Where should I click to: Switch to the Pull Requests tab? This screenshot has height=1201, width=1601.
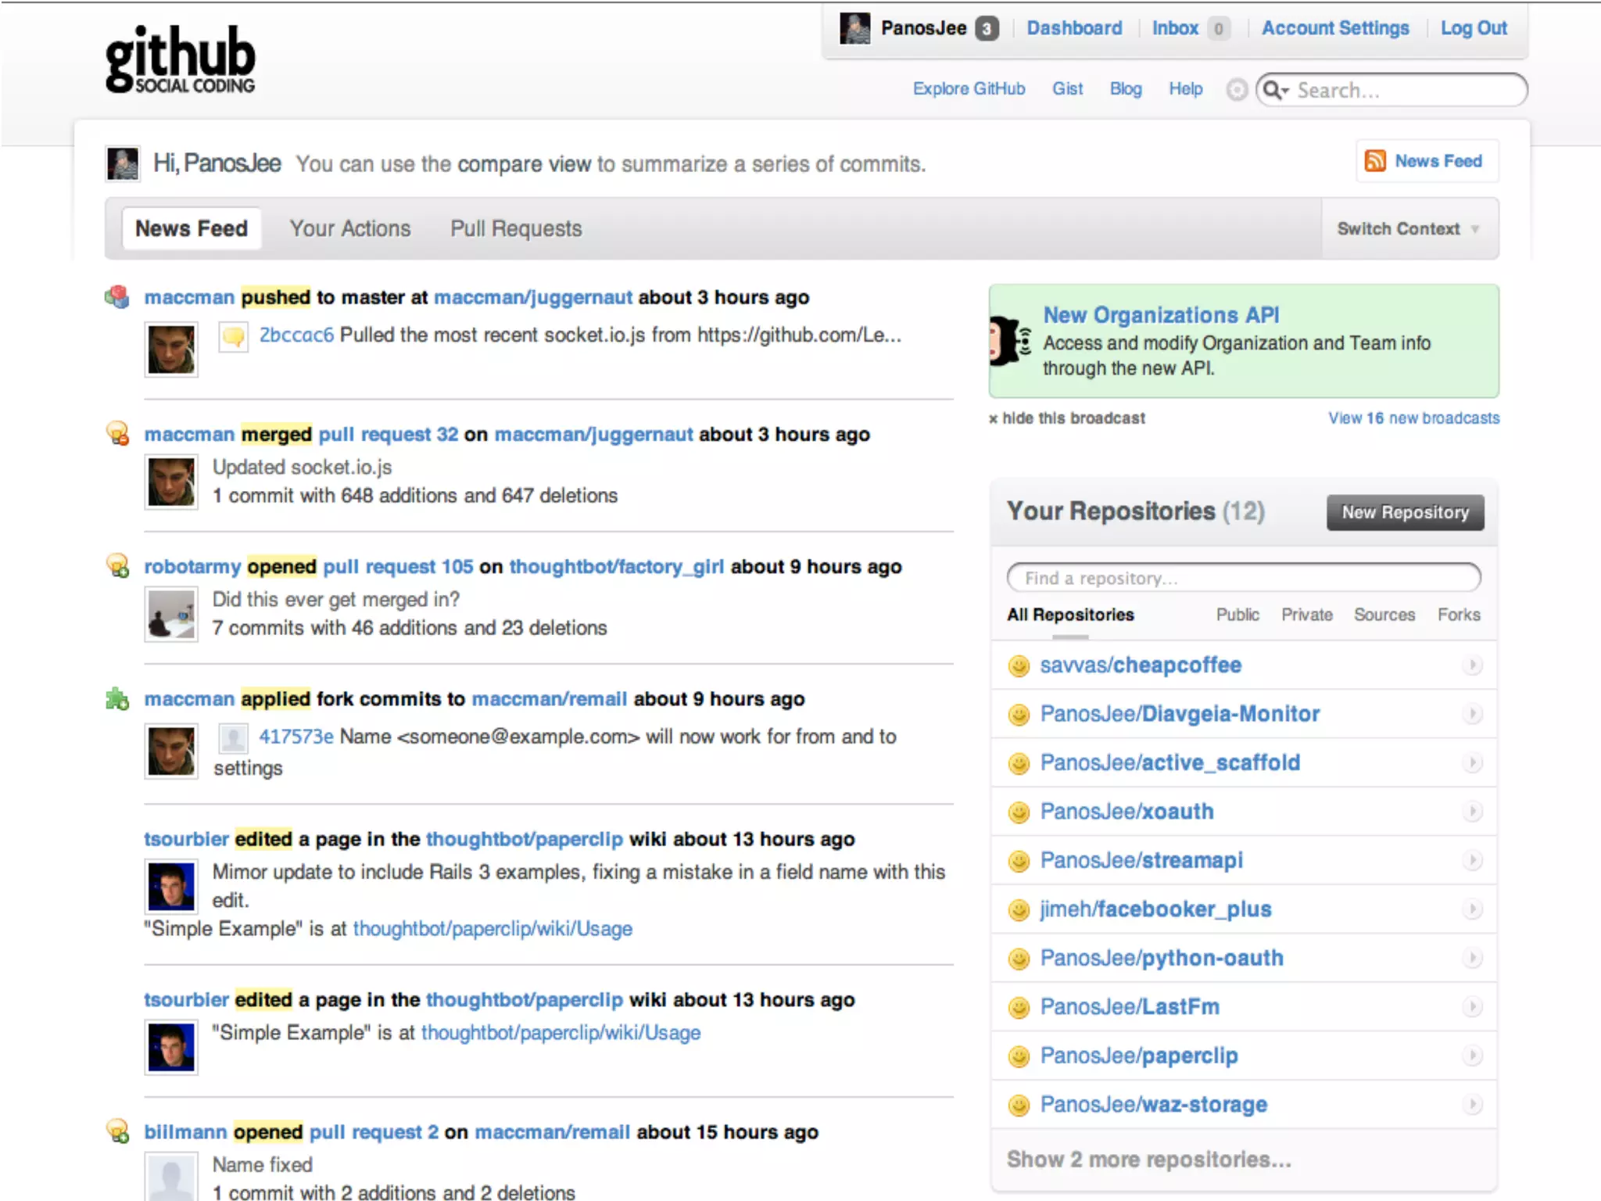pyautogui.click(x=516, y=228)
